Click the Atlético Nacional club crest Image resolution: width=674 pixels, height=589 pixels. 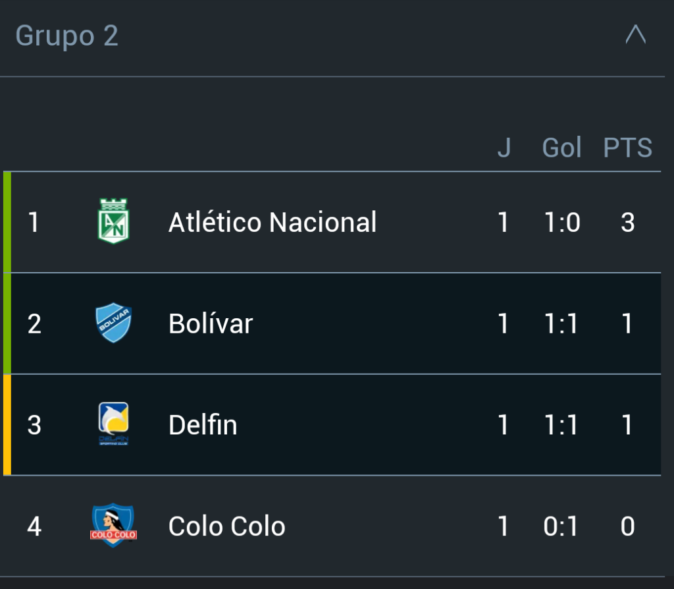[x=113, y=221]
